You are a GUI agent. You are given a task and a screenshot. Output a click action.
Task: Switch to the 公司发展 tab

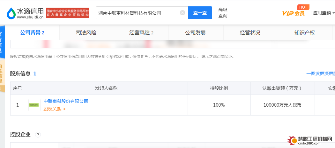(x=196, y=33)
